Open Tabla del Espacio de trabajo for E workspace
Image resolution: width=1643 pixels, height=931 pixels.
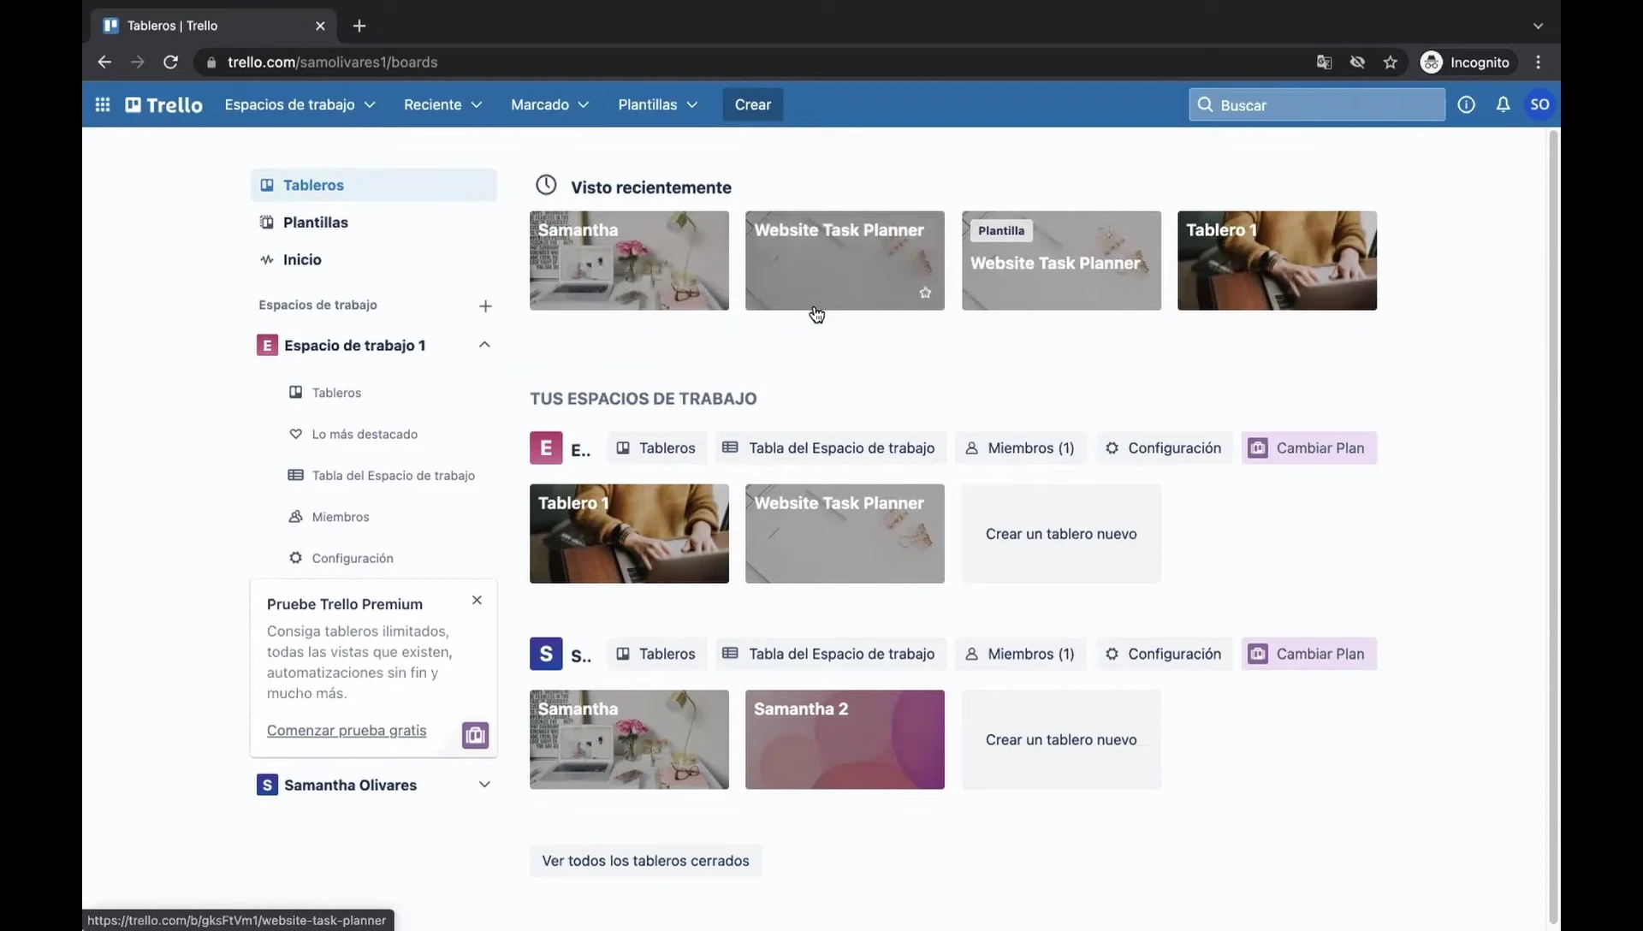pos(830,448)
